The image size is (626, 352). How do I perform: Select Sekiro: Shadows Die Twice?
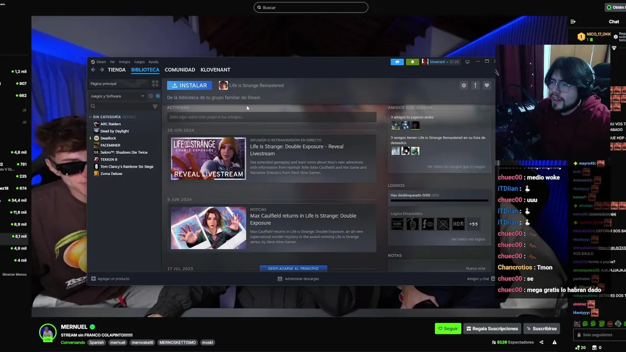point(124,153)
